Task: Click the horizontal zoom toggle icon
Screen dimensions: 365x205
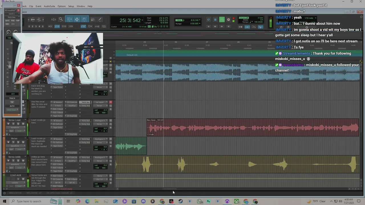Action: (54, 19)
